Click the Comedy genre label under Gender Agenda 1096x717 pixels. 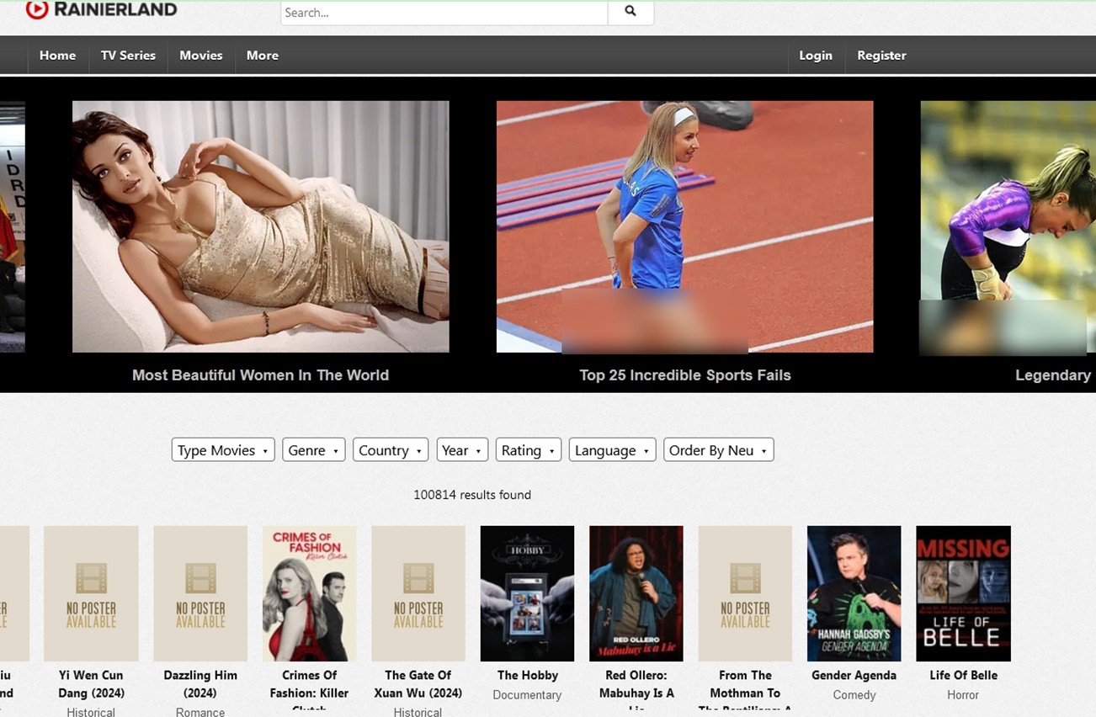click(x=854, y=695)
